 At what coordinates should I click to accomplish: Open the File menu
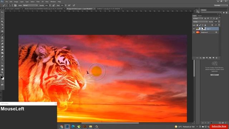pyautogui.click(x=7, y=1)
